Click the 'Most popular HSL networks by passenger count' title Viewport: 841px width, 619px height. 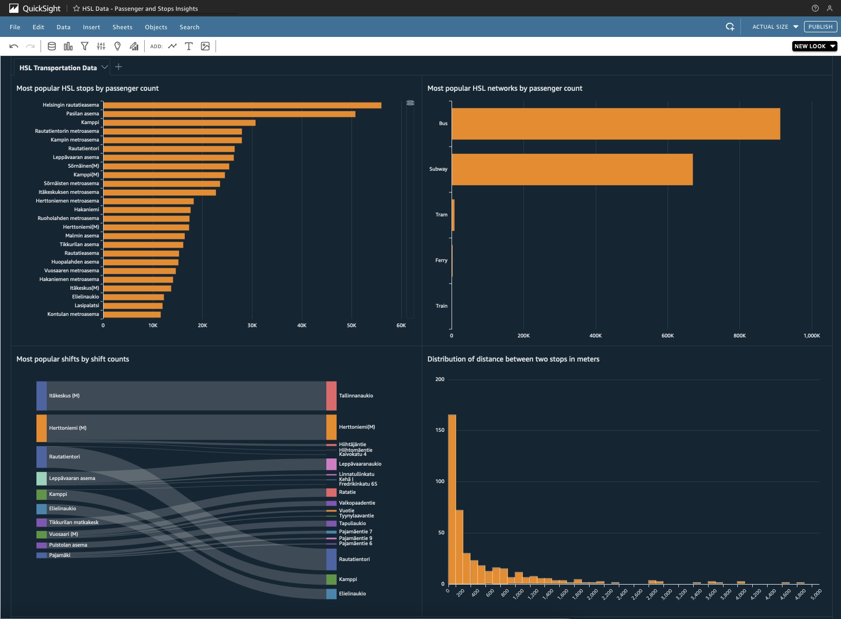(x=504, y=88)
